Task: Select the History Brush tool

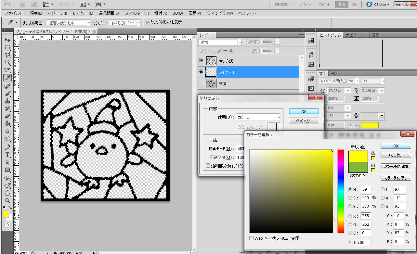Action: pos(7,108)
